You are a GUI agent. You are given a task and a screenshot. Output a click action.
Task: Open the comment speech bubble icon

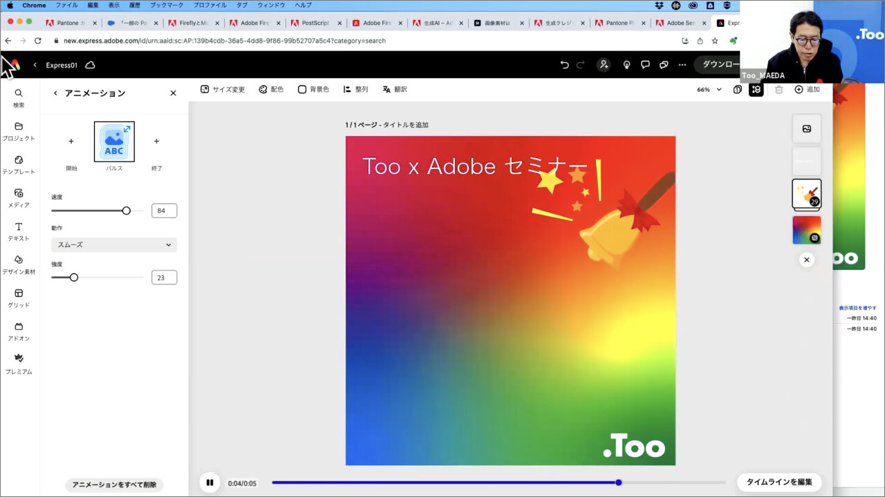click(x=645, y=65)
